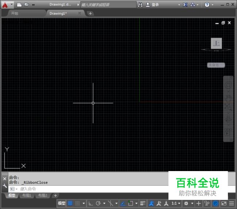This screenshot has width=237, height=209.
Task: Open the dropdown after the 登录 sign-in
Action: (x=179, y=5)
